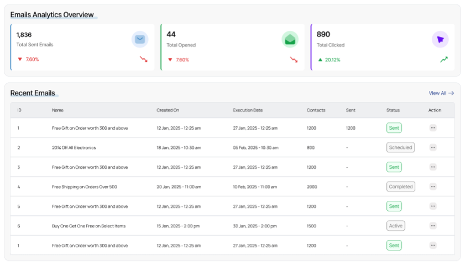Expand actions for Free Shipping on Orders Over 500

(433, 186)
